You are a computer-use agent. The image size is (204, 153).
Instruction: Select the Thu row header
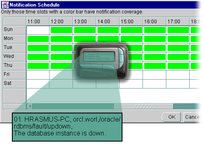point(15,66)
